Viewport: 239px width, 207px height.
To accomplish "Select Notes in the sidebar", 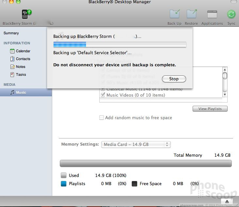I will pos(21,67).
